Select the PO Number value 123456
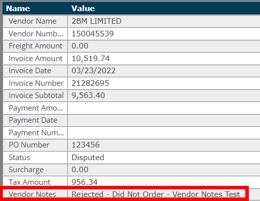 [86, 145]
